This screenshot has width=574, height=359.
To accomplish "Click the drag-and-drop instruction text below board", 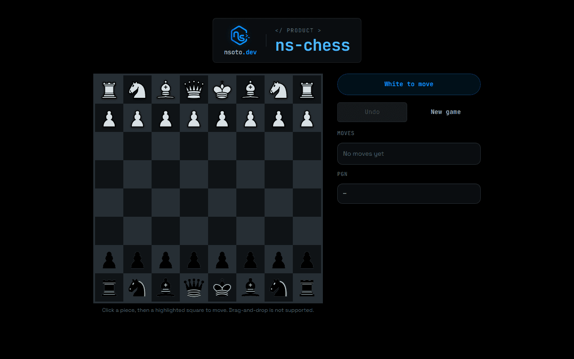I will point(208,310).
